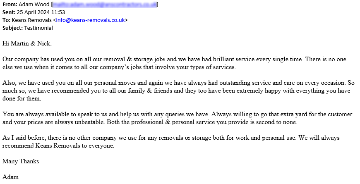Click the 'Subject:' header label
Image resolution: width=360 pixels, height=184 pixels.
point(12,28)
